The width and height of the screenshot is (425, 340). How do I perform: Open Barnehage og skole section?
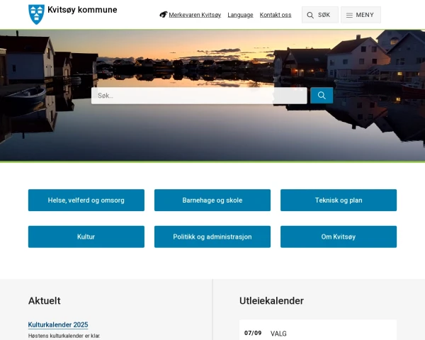(212, 200)
